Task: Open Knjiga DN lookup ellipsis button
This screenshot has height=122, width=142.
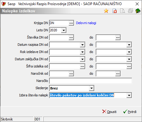Action: click(71, 23)
